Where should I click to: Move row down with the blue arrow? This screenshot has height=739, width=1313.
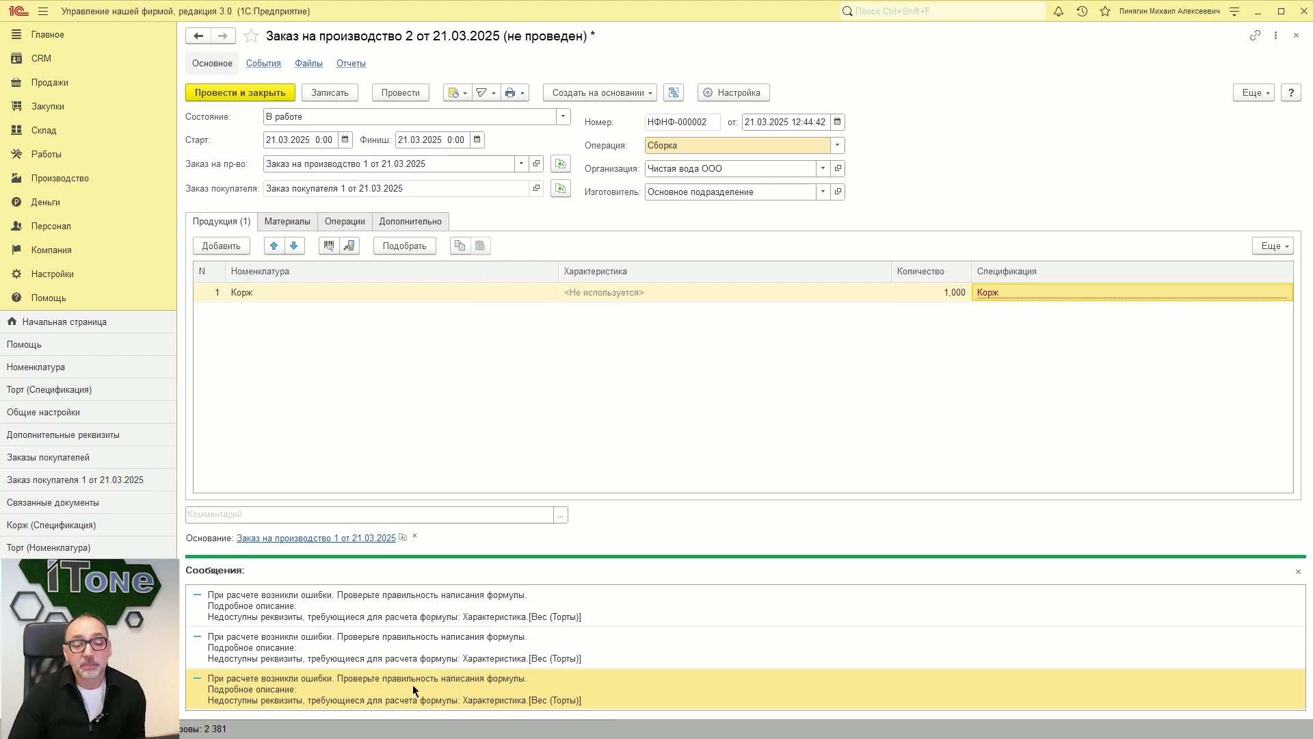point(294,246)
